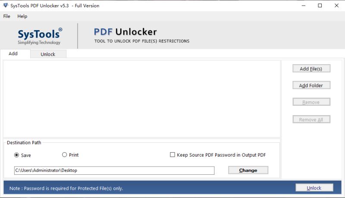Click the Unlock button in the blue bar
Image resolution: width=345 pixels, height=198 pixels.
click(x=314, y=188)
